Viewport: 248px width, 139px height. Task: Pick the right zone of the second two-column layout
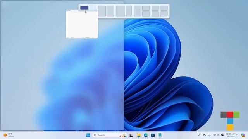click(x=110, y=11)
